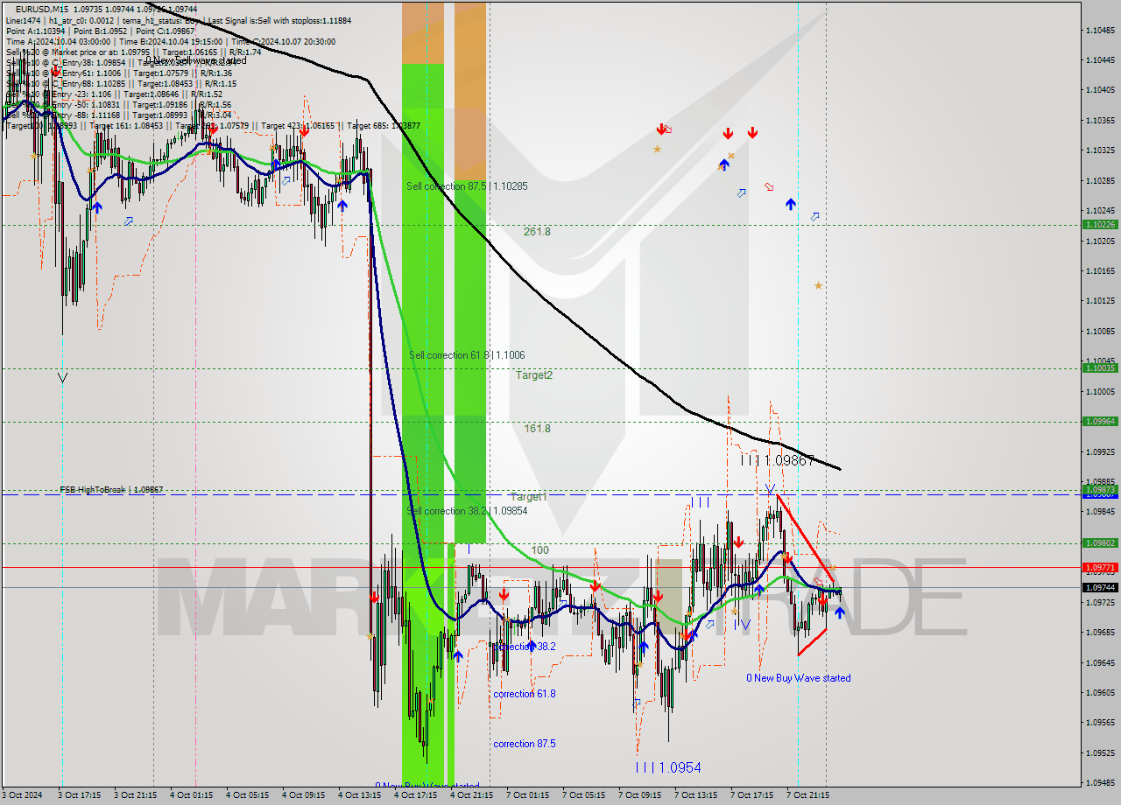Click blue 'correction 38.2' label

(x=524, y=647)
